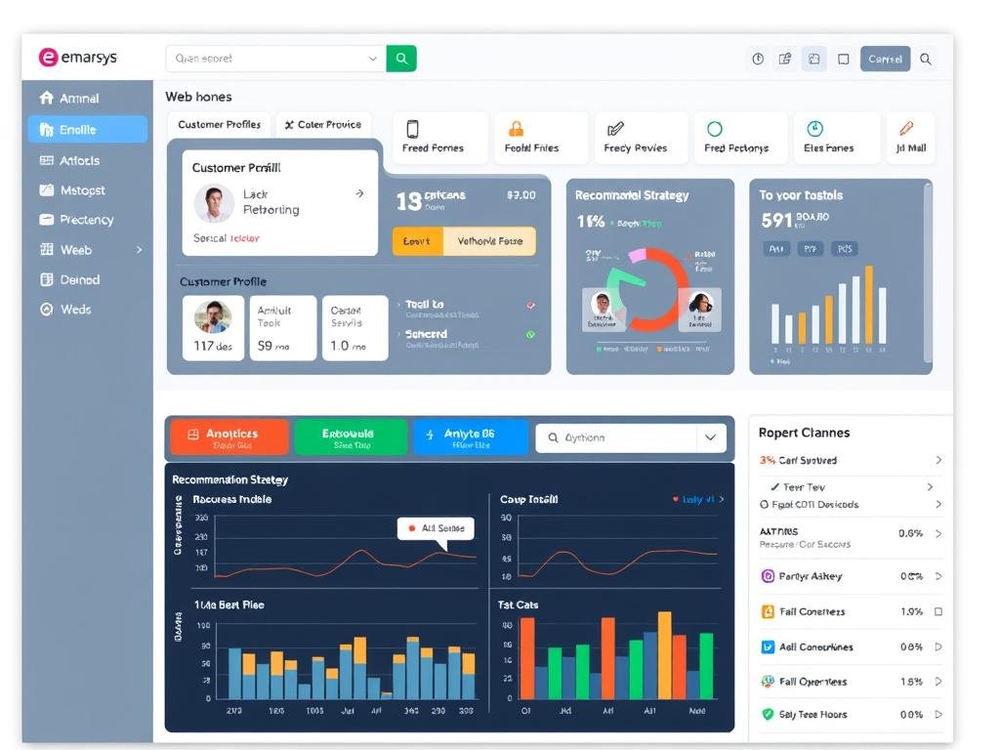Switch to the Coter Provice tab
The image size is (1000, 750).
(x=323, y=125)
